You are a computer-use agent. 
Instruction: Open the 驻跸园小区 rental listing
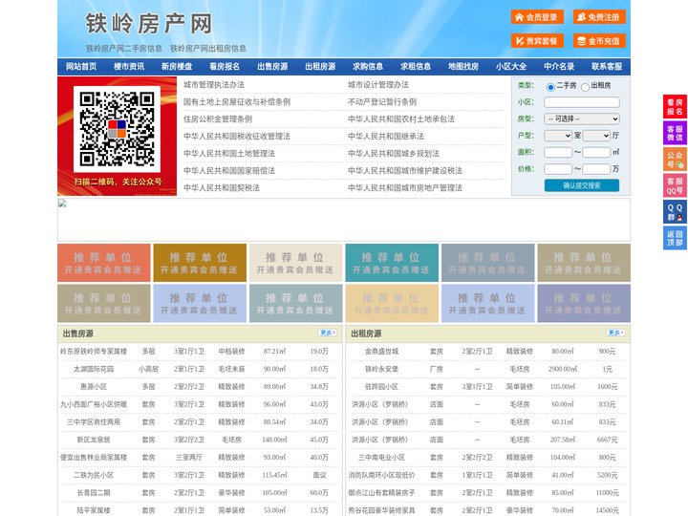(x=381, y=387)
